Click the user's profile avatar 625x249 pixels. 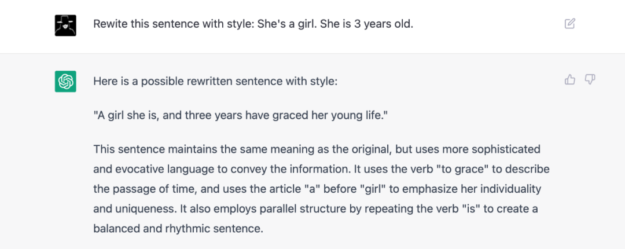[x=65, y=25]
